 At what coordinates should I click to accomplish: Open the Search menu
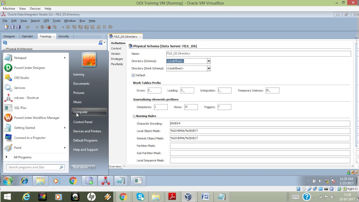(x=35, y=21)
